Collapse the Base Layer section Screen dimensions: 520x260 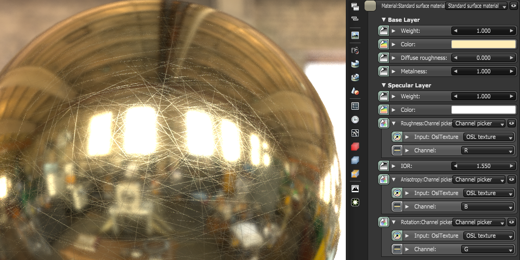coord(384,20)
